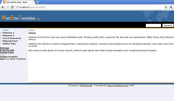Bookmark this page using the star icon
This screenshot has height=101, width=174.
166,7
